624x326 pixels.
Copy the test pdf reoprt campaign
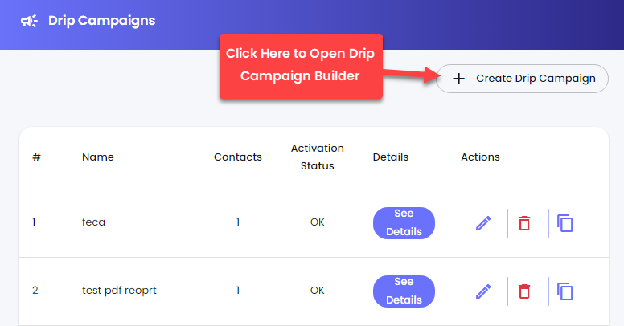pyautogui.click(x=565, y=291)
